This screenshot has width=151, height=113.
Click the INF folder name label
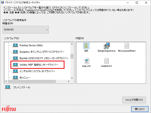(86, 51)
